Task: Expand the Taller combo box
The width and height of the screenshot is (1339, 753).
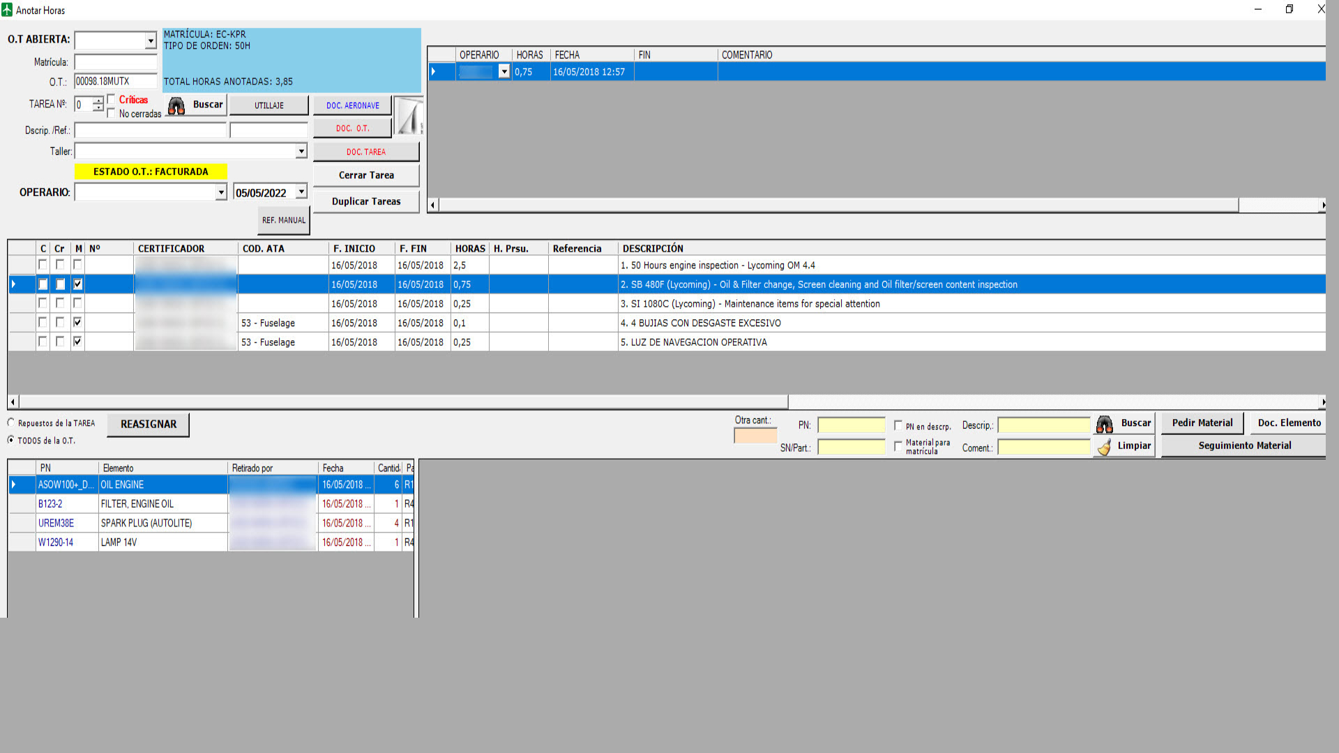Action: 301,151
